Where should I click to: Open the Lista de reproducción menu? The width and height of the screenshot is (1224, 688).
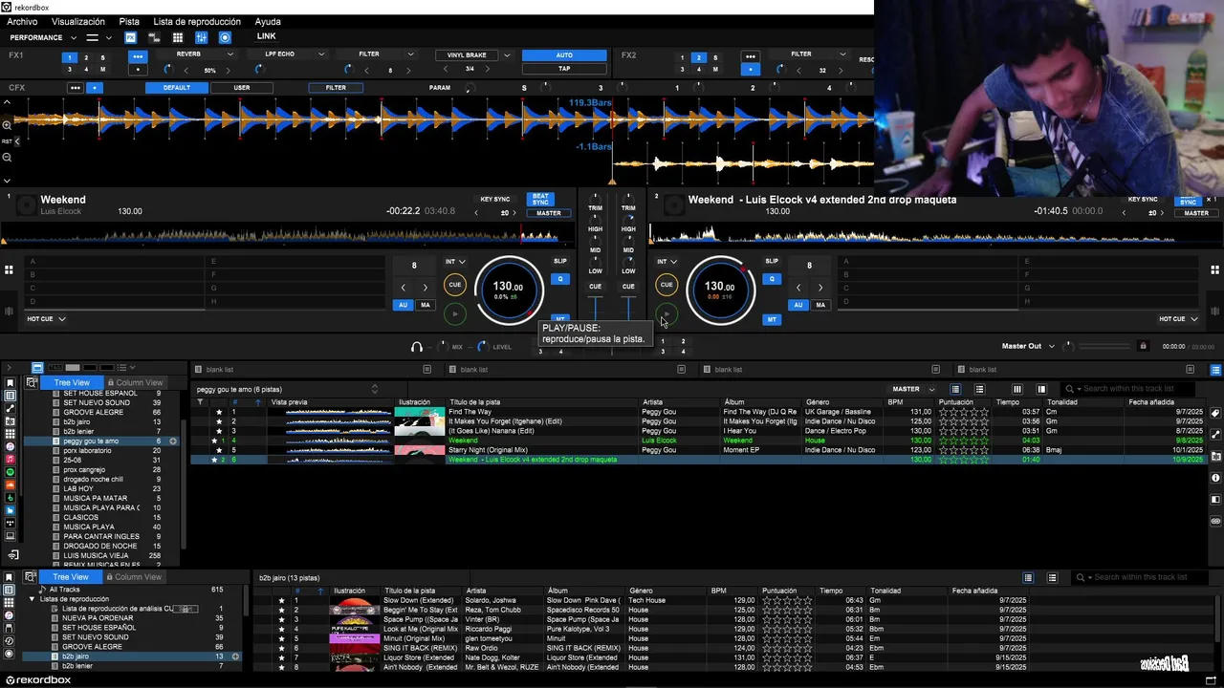pos(197,22)
